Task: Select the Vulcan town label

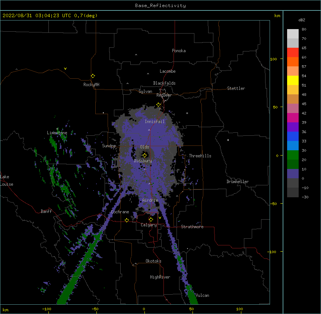Action: 202,295
